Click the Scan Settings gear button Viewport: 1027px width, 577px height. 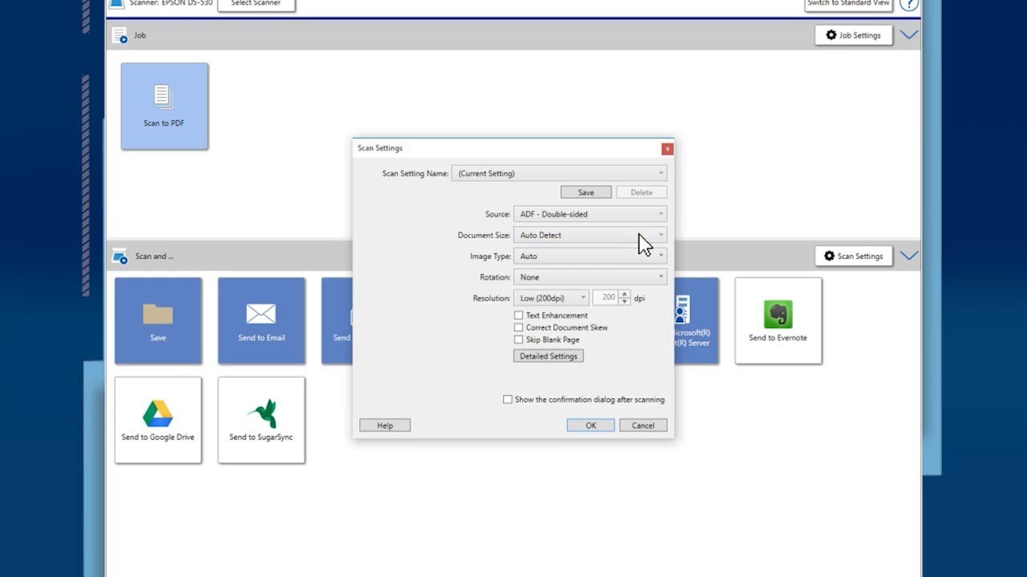(854, 256)
